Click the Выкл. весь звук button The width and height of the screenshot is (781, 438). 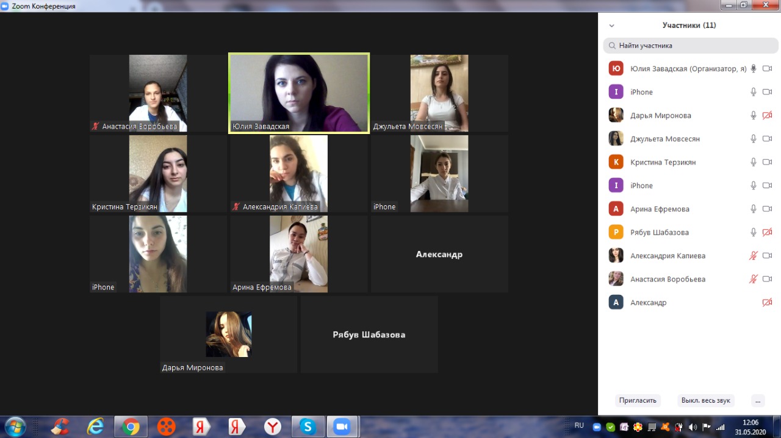click(706, 400)
